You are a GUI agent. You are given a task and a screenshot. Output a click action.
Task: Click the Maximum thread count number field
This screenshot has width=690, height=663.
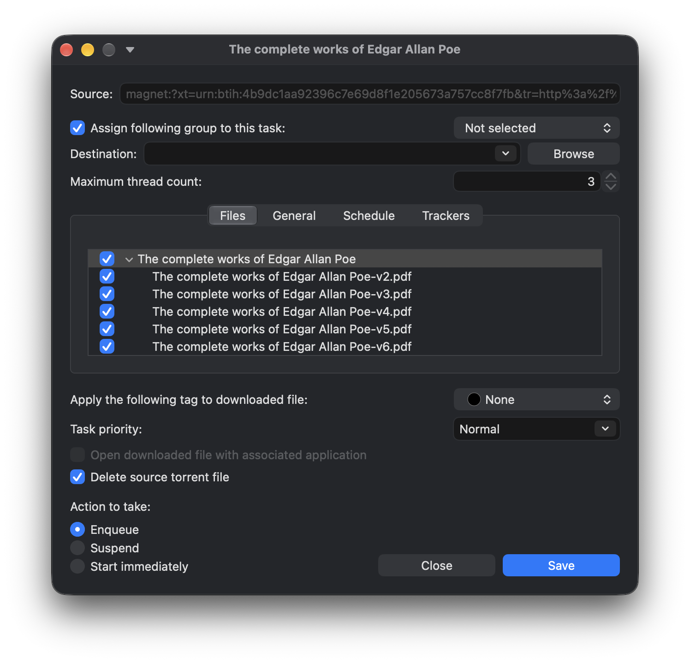click(x=527, y=181)
